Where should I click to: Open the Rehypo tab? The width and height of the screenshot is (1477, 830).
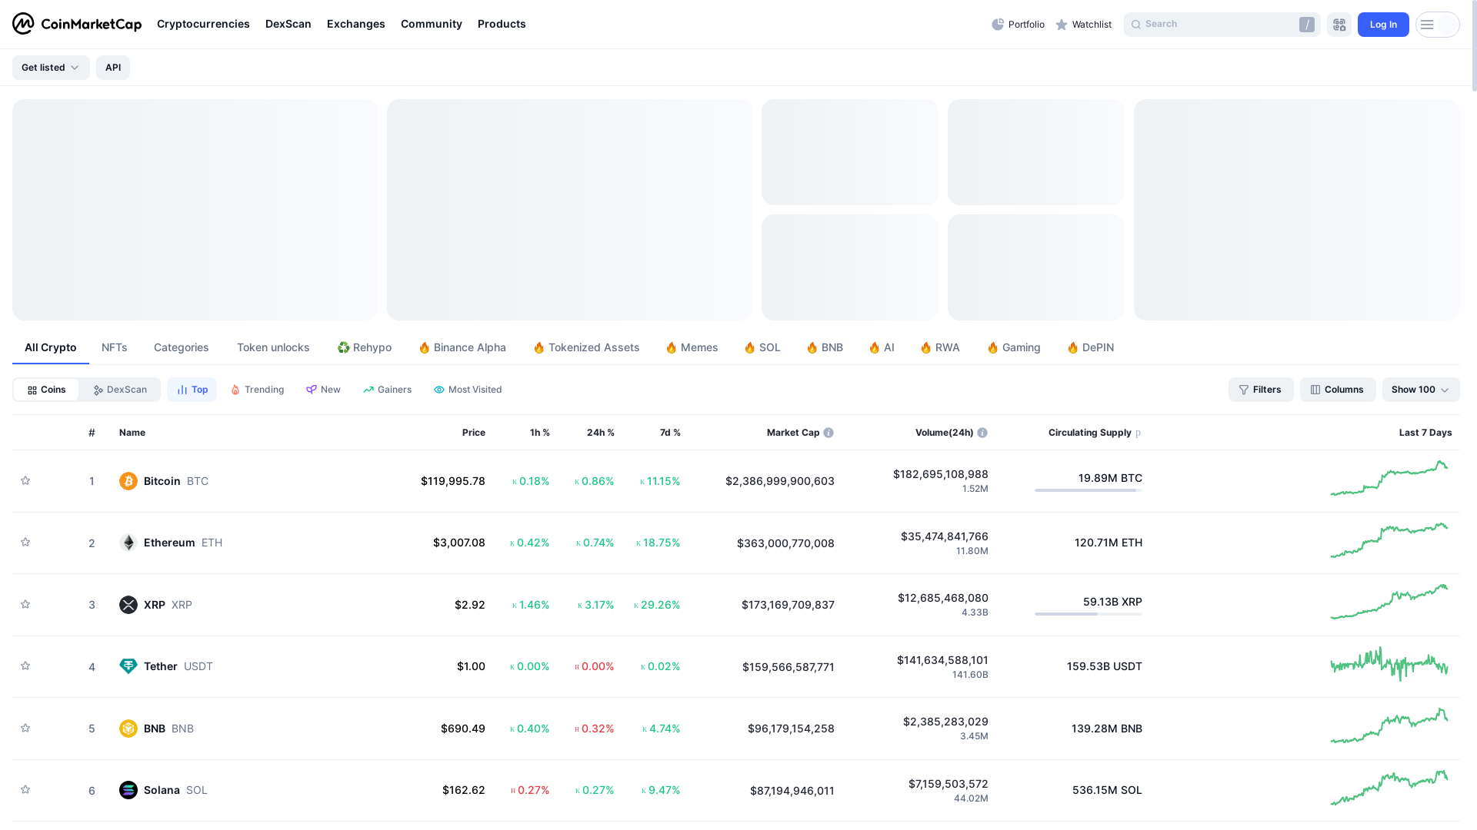365,347
